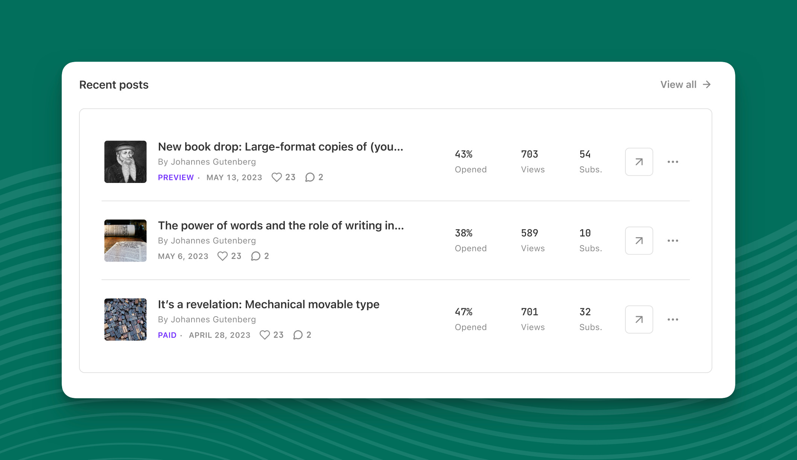Click the share arrow on the New book drop post

coord(639,161)
